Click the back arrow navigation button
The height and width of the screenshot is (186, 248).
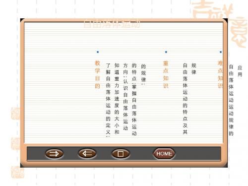(x=87, y=154)
